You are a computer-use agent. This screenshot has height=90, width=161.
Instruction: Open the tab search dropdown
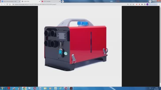pyautogui.click(x=150, y=1)
